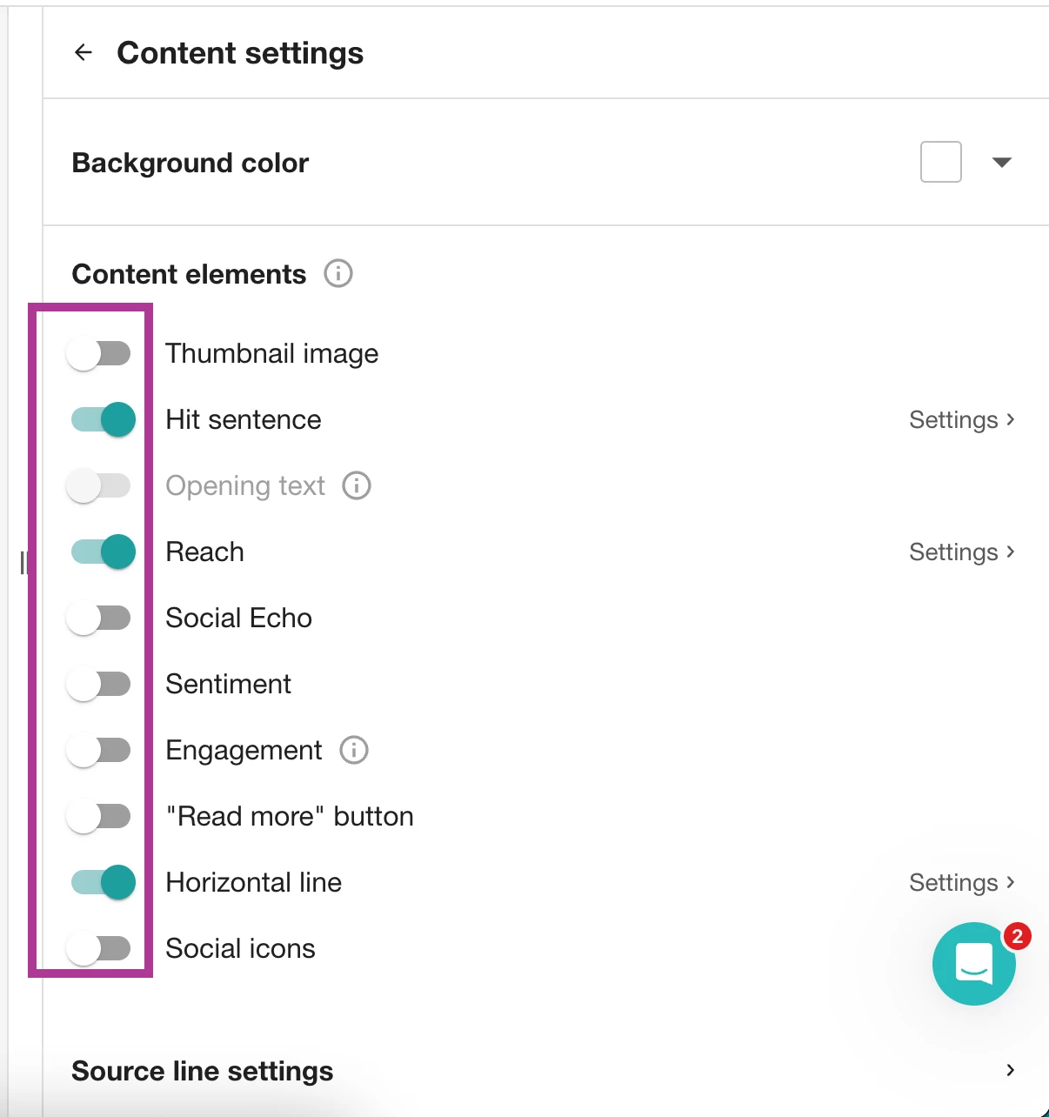Click the Engagement info icon

click(354, 750)
